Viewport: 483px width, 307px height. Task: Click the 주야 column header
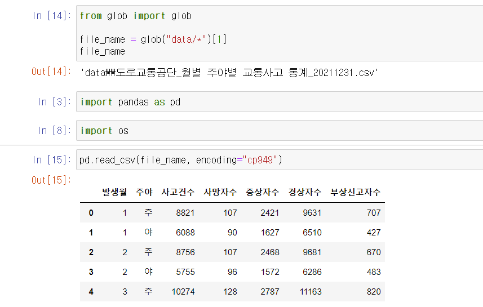pos(144,192)
